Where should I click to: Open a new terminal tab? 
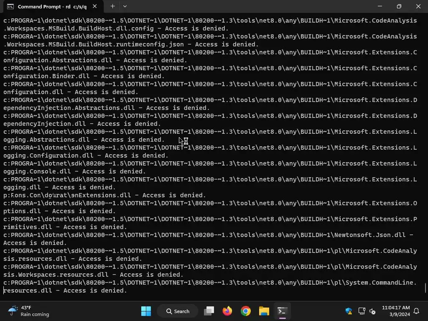112,6
